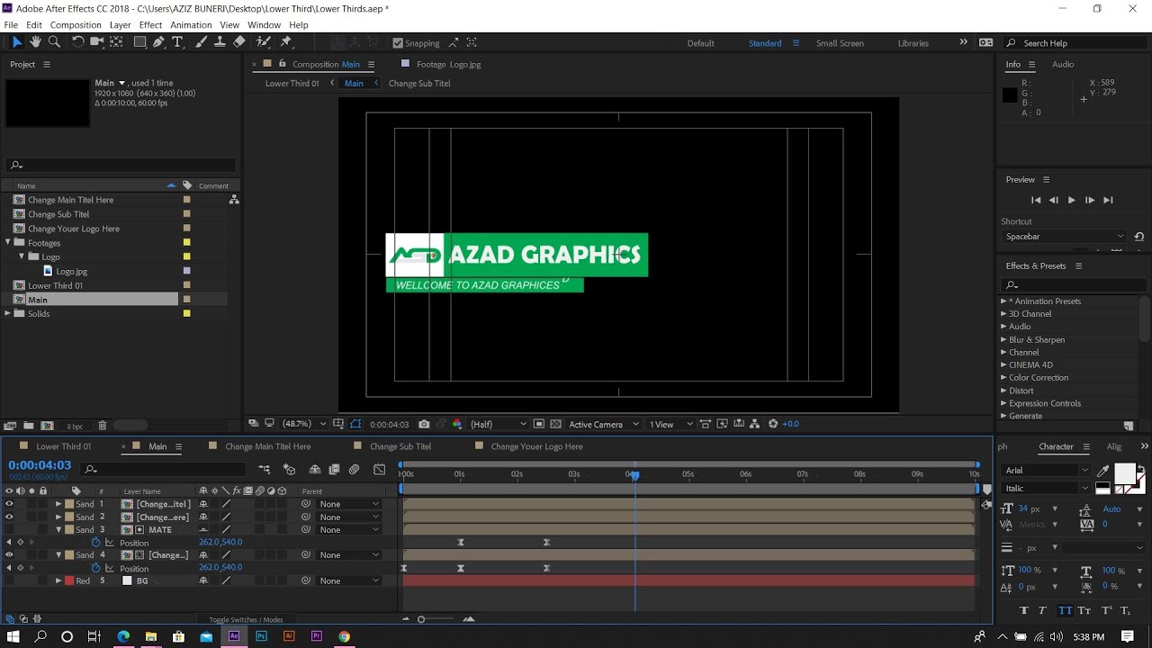The image size is (1152, 648).
Task: Expand the BG layer properties
Action: [58, 580]
